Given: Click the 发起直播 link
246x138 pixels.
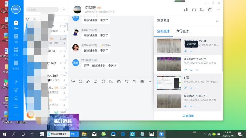Looking at the screenshot, I should pos(188,116).
